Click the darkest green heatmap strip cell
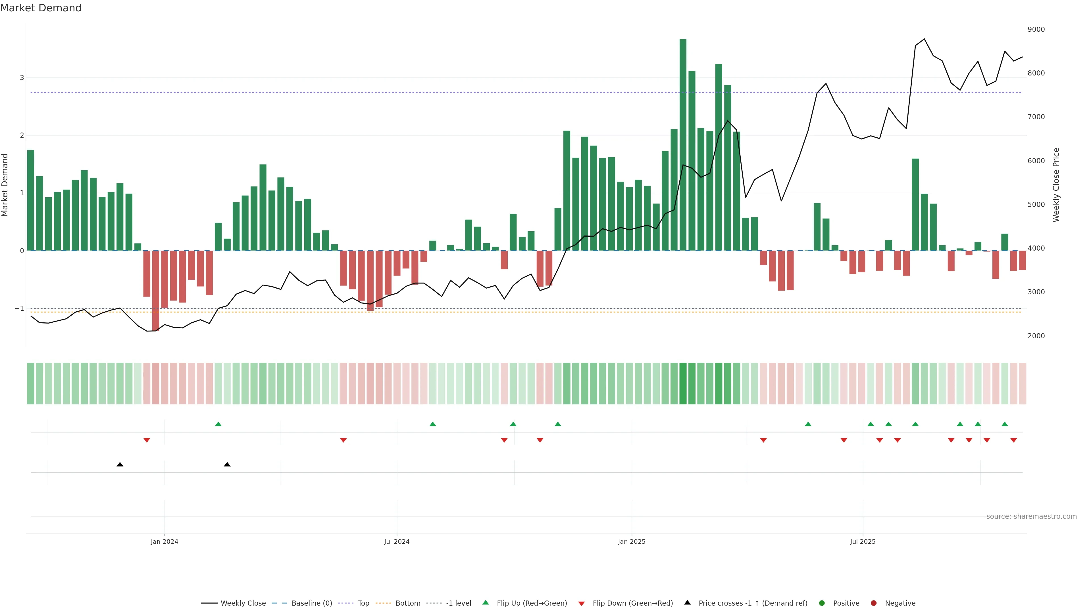The image size is (1091, 613). pyautogui.click(x=683, y=383)
